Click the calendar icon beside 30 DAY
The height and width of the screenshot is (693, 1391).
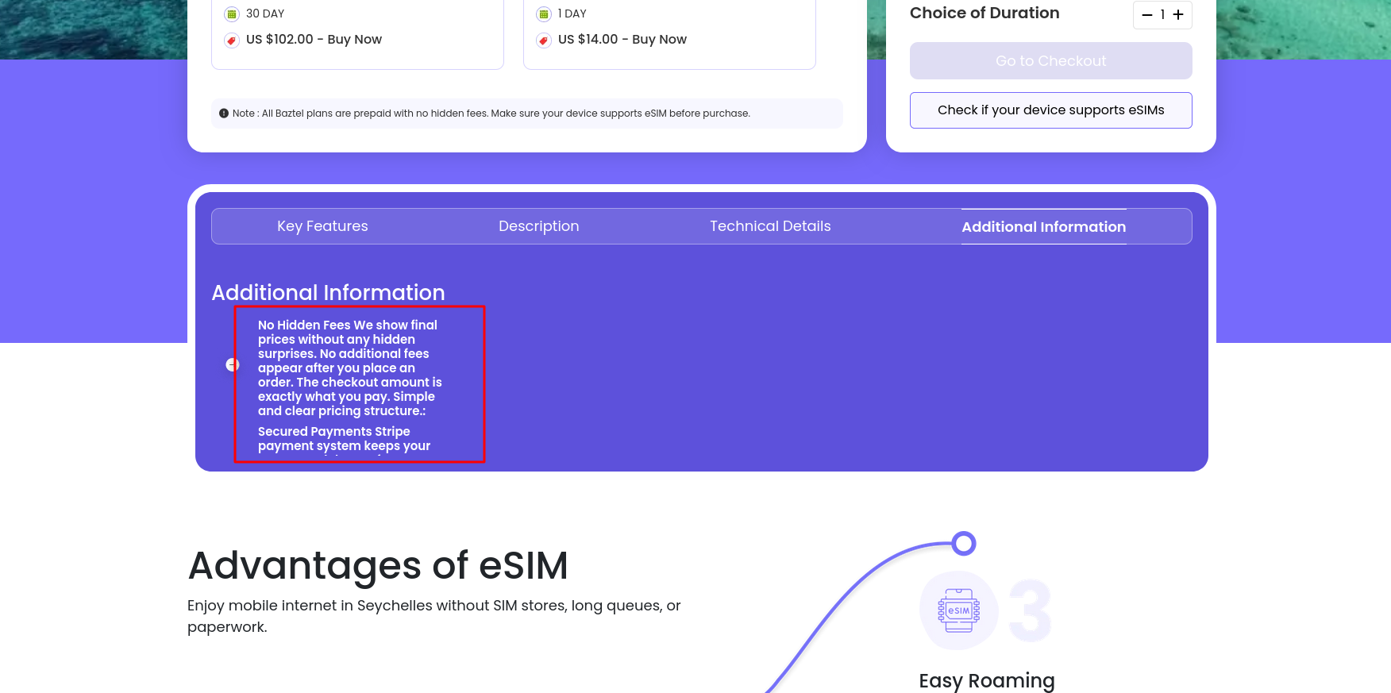[x=232, y=14]
